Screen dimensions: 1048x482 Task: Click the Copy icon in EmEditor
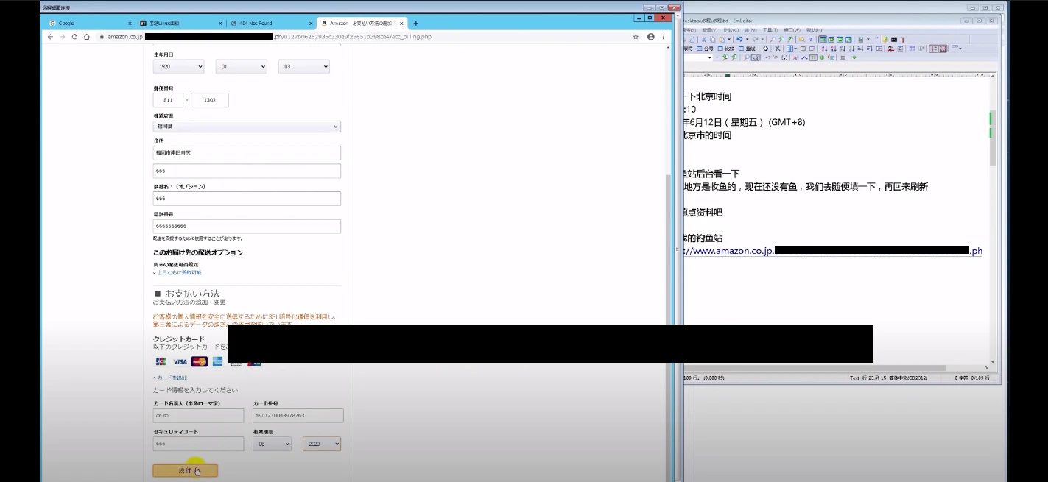pos(713,39)
